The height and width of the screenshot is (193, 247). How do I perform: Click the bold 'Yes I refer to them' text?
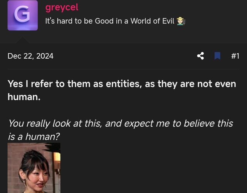pyautogui.click(x=49, y=84)
